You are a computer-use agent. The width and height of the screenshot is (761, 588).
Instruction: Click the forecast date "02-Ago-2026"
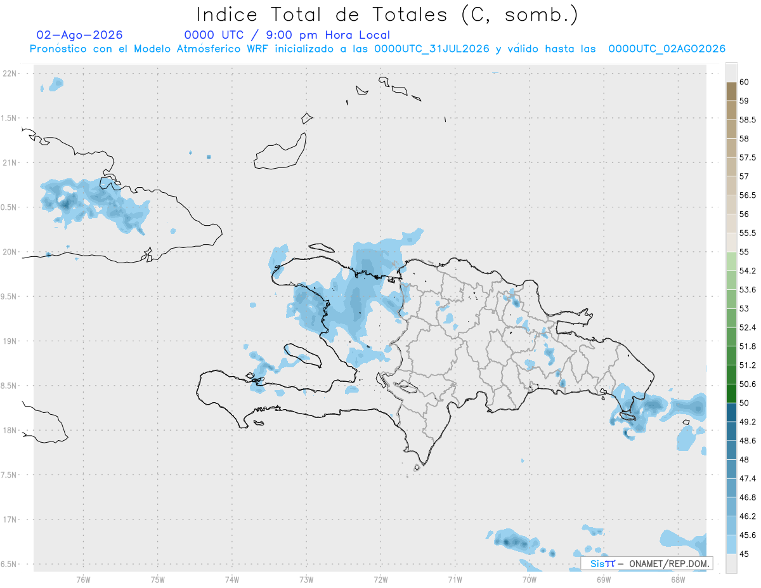point(80,35)
